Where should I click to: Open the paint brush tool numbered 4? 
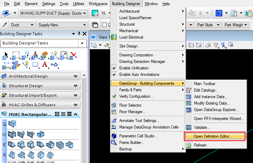coord(35,55)
